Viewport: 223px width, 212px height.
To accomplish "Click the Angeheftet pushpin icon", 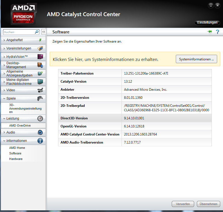I will point(40,40).
